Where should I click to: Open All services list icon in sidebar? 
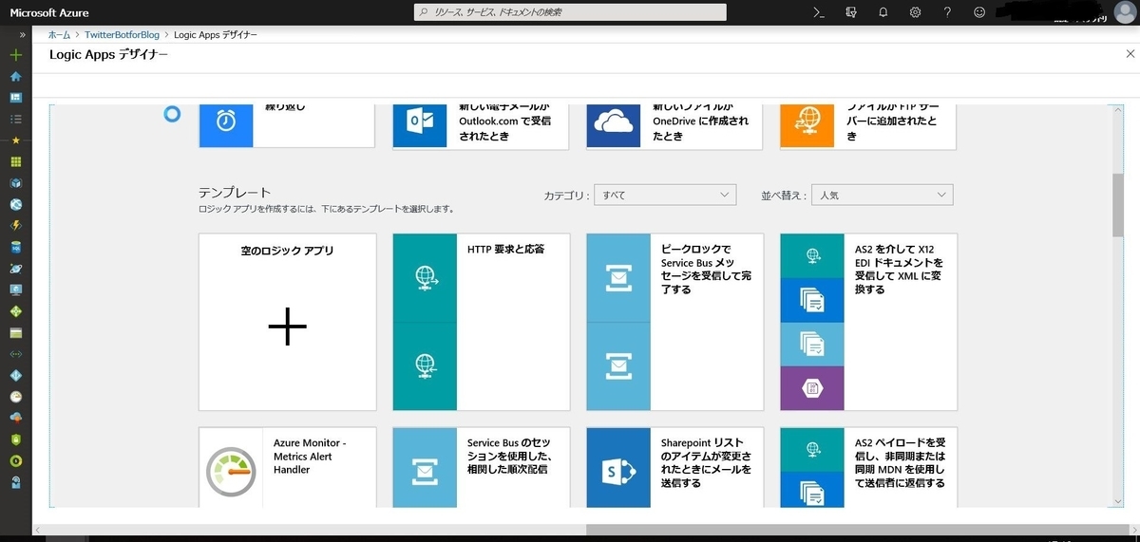(15, 120)
